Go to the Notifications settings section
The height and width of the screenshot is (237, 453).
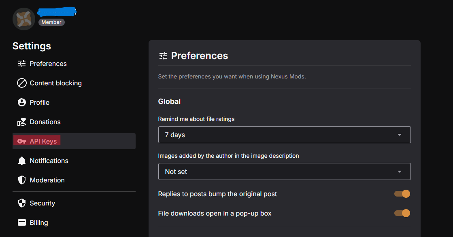pos(49,161)
